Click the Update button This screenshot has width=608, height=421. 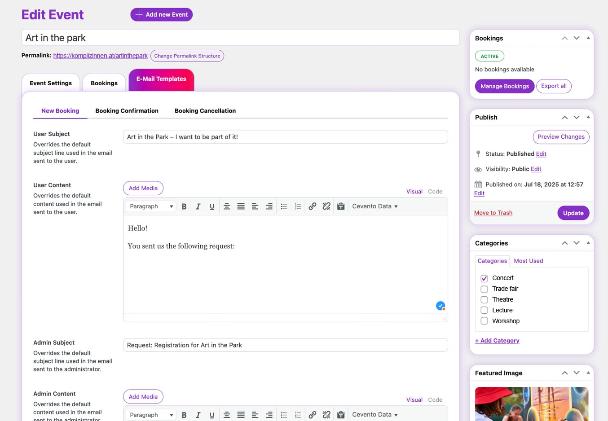[x=573, y=213]
